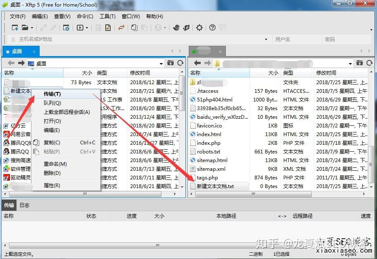Open Options with the gear icon
This screenshot has height=259, width=377.
[199, 28]
